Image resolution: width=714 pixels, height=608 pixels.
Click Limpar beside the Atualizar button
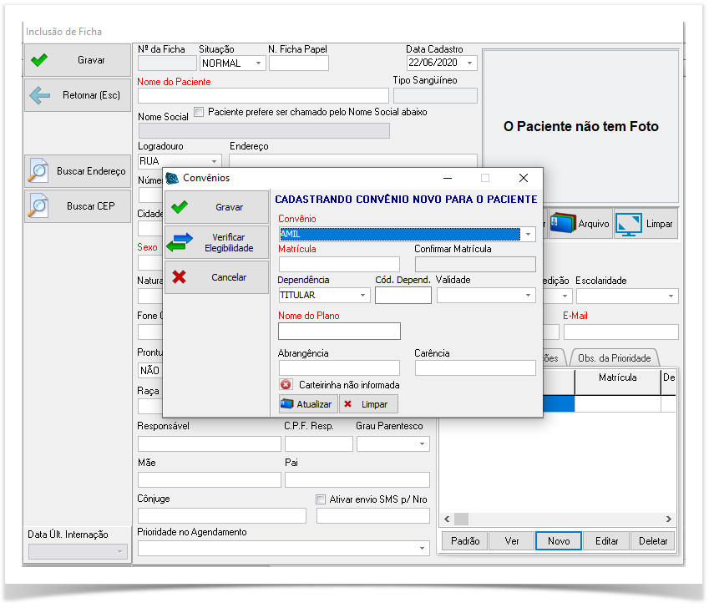(x=367, y=404)
